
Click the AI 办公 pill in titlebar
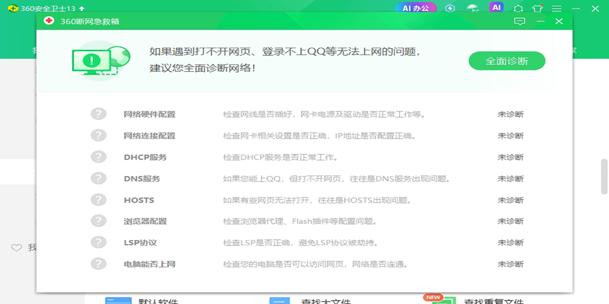(415, 8)
